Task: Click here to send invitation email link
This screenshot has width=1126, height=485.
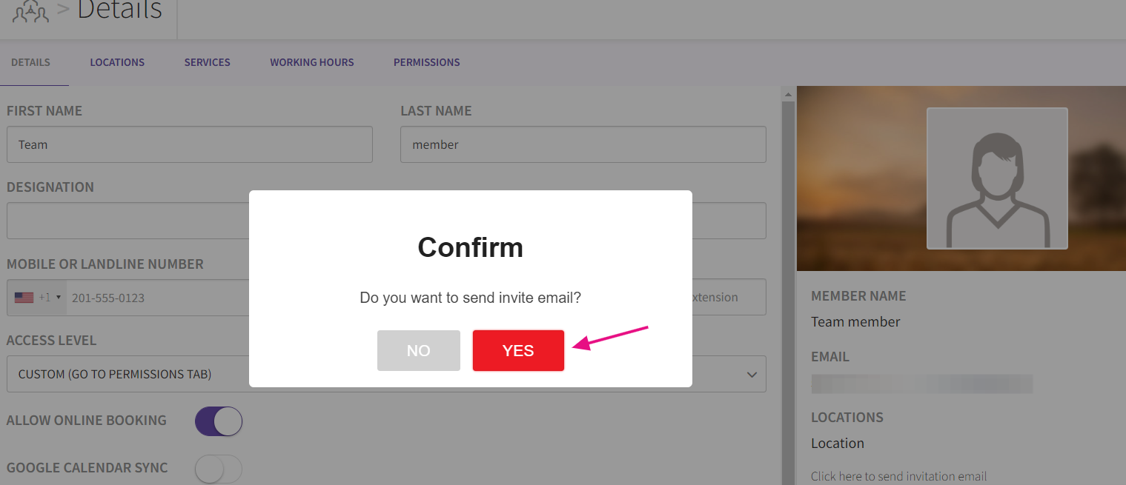Action: (x=898, y=476)
